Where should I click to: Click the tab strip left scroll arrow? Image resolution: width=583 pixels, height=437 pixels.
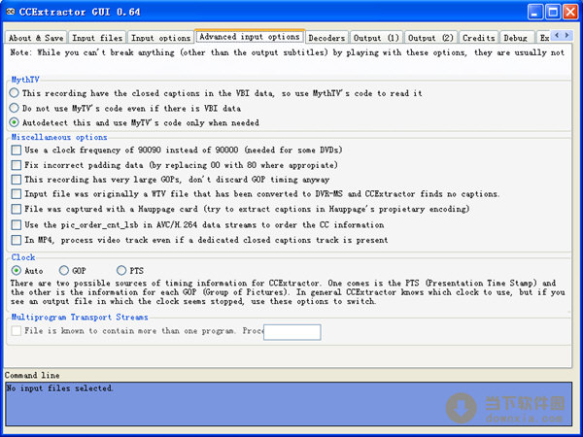pos(557,35)
